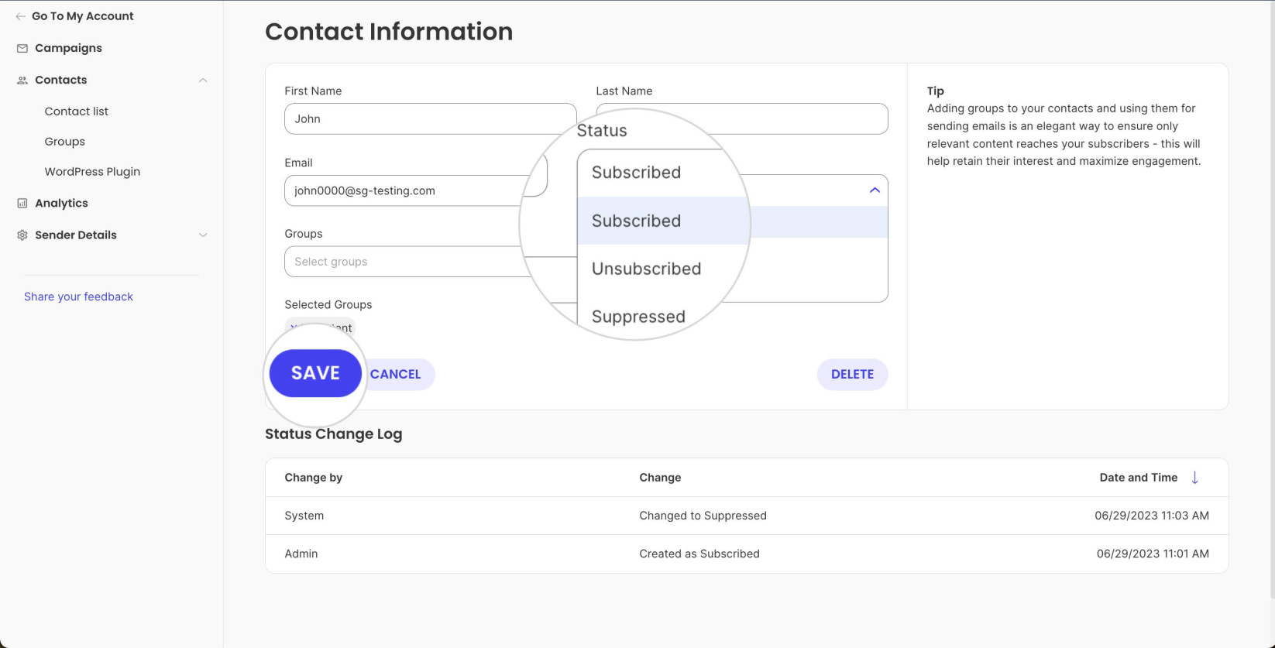
Task: Click the Analytics chart icon
Action: [22, 204]
